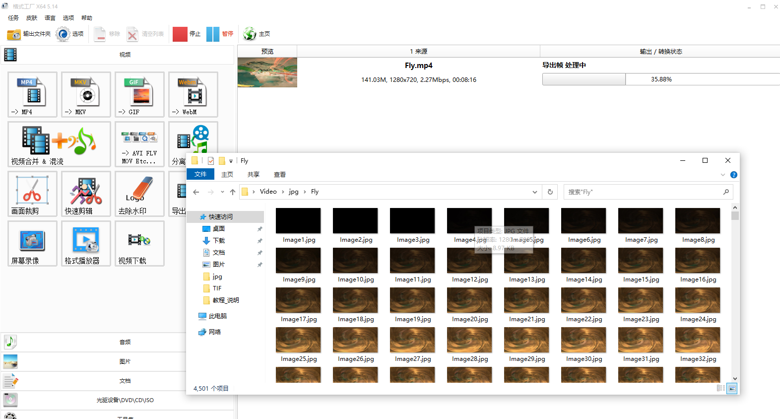Click the 4,501 items status text
The image size is (780, 419).
(211, 389)
